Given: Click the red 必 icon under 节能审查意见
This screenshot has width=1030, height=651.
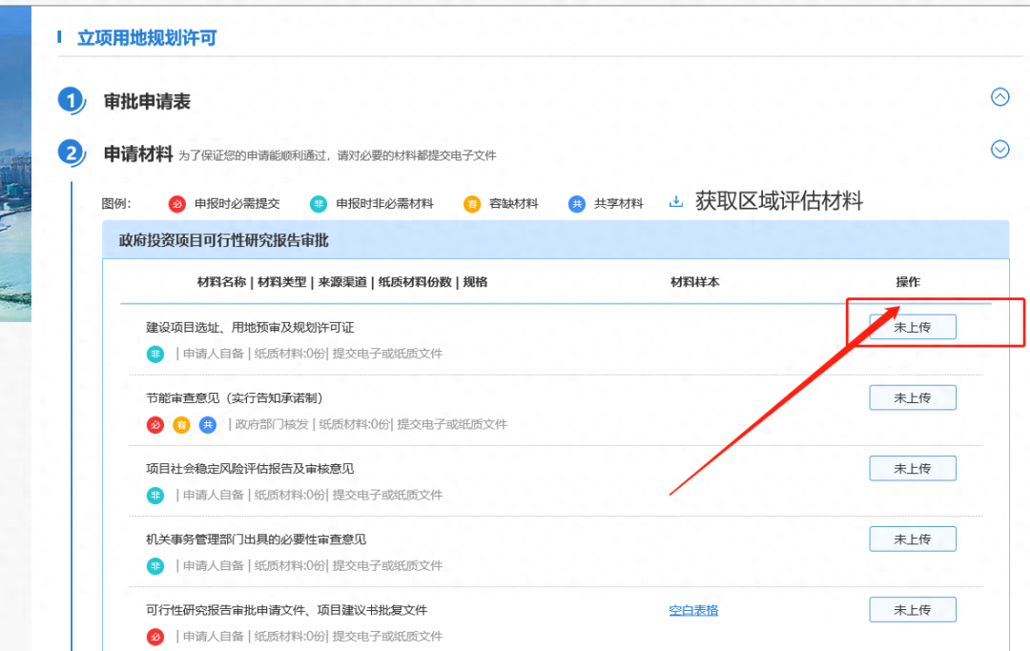Looking at the screenshot, I should 155,424.
